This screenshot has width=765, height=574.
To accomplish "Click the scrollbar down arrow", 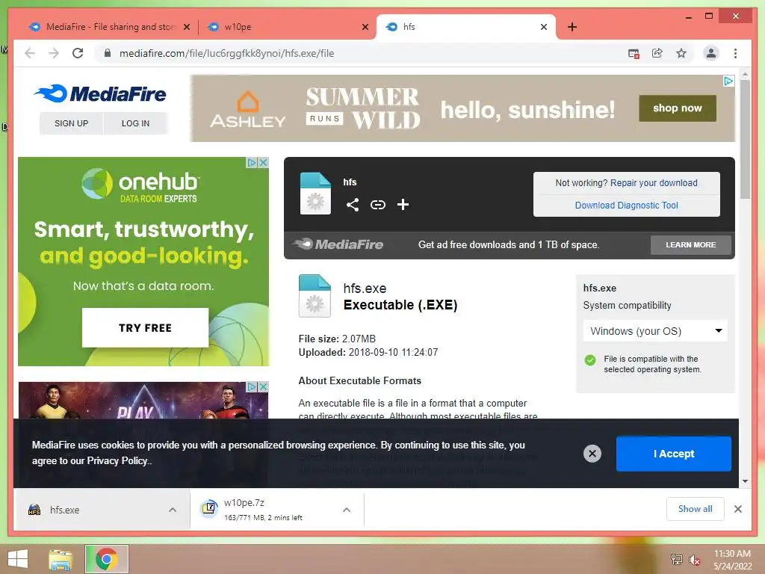I will (745, 481).
